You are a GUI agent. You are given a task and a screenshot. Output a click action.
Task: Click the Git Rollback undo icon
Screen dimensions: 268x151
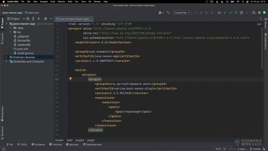coord(247,13)
